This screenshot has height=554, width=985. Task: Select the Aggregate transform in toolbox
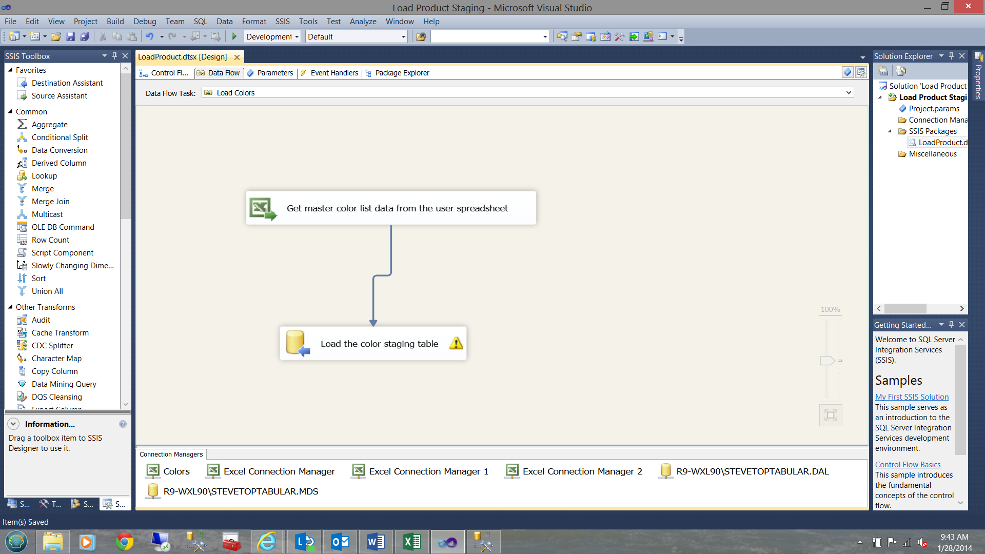(x=49, y=125)
